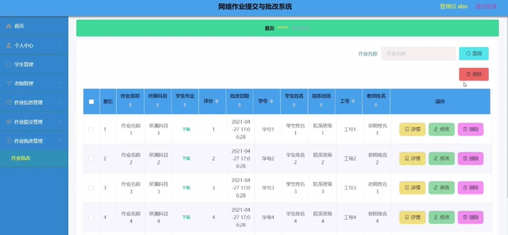The height and width of the screenshot is (235, 508).
Task: Open the 作业信息管理 sidebar item
Action: coord(34,102)
